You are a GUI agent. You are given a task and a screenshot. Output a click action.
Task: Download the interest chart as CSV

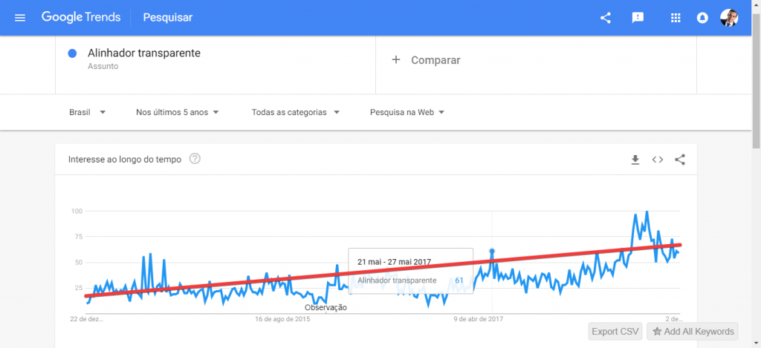tap(635, 160)
